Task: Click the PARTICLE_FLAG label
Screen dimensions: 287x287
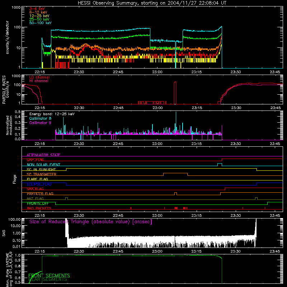Action: (x=40, y=194)
